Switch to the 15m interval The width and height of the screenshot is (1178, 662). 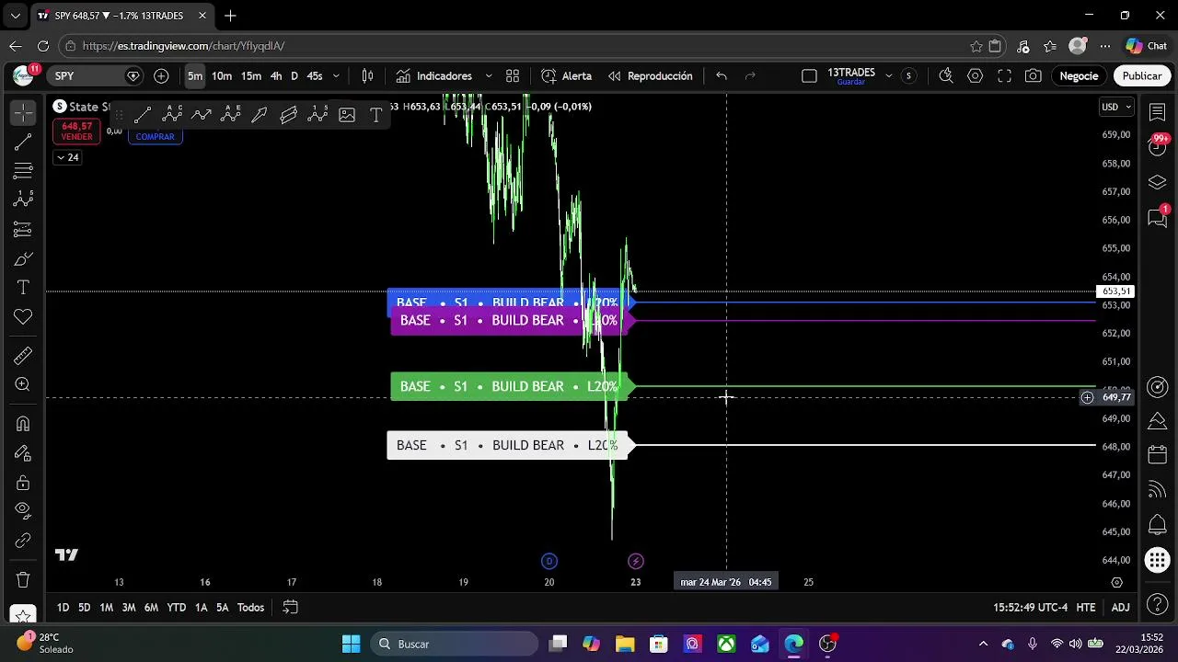251,76
